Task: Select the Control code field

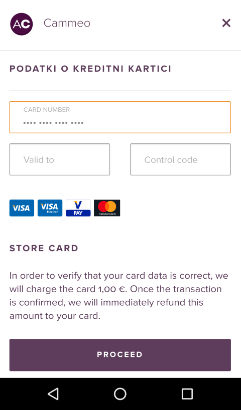Action: tap(180, 159)
